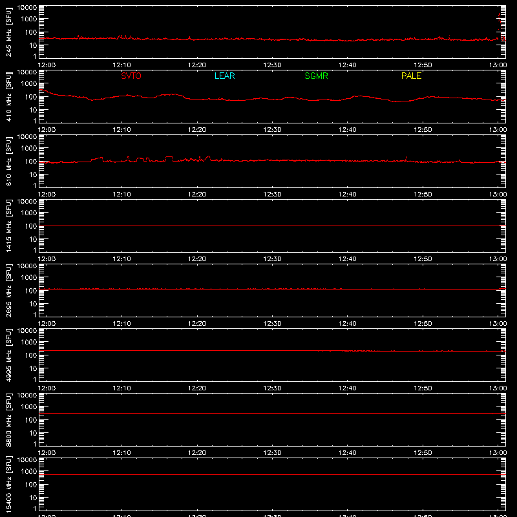Click the yellow PALE station label
517x517 pixels.
[411, 76]
